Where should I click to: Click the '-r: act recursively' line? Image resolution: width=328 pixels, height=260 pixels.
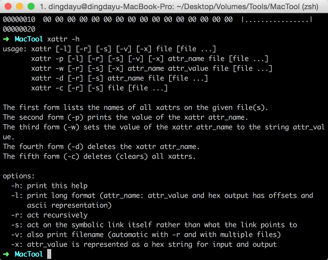coord(49,215)
